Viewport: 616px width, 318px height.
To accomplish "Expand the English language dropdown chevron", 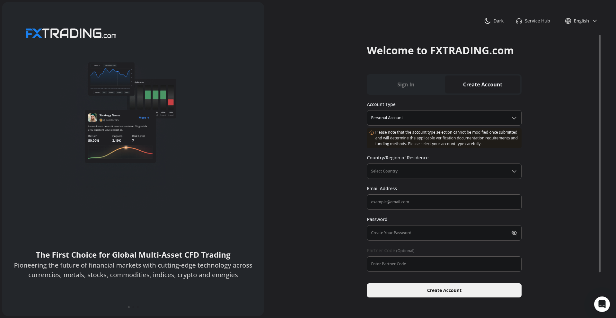I will [x=595, y=21].
